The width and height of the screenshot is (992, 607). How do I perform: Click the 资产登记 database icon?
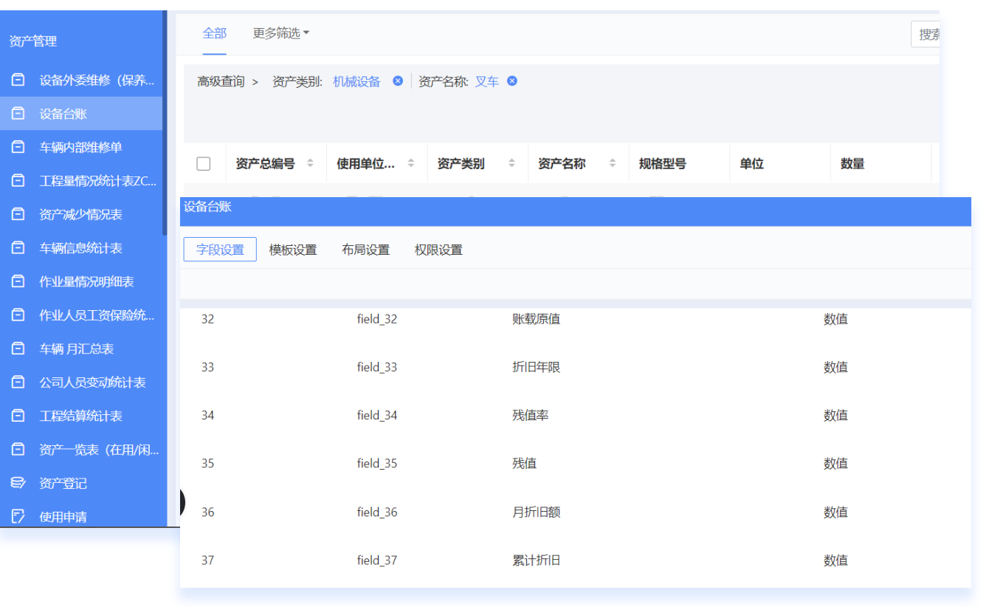click(x=18, y=483)
